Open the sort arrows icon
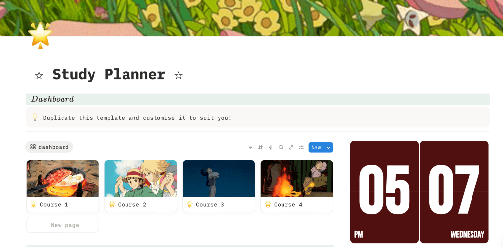This screenshot has width=503, height=247. 260,147
